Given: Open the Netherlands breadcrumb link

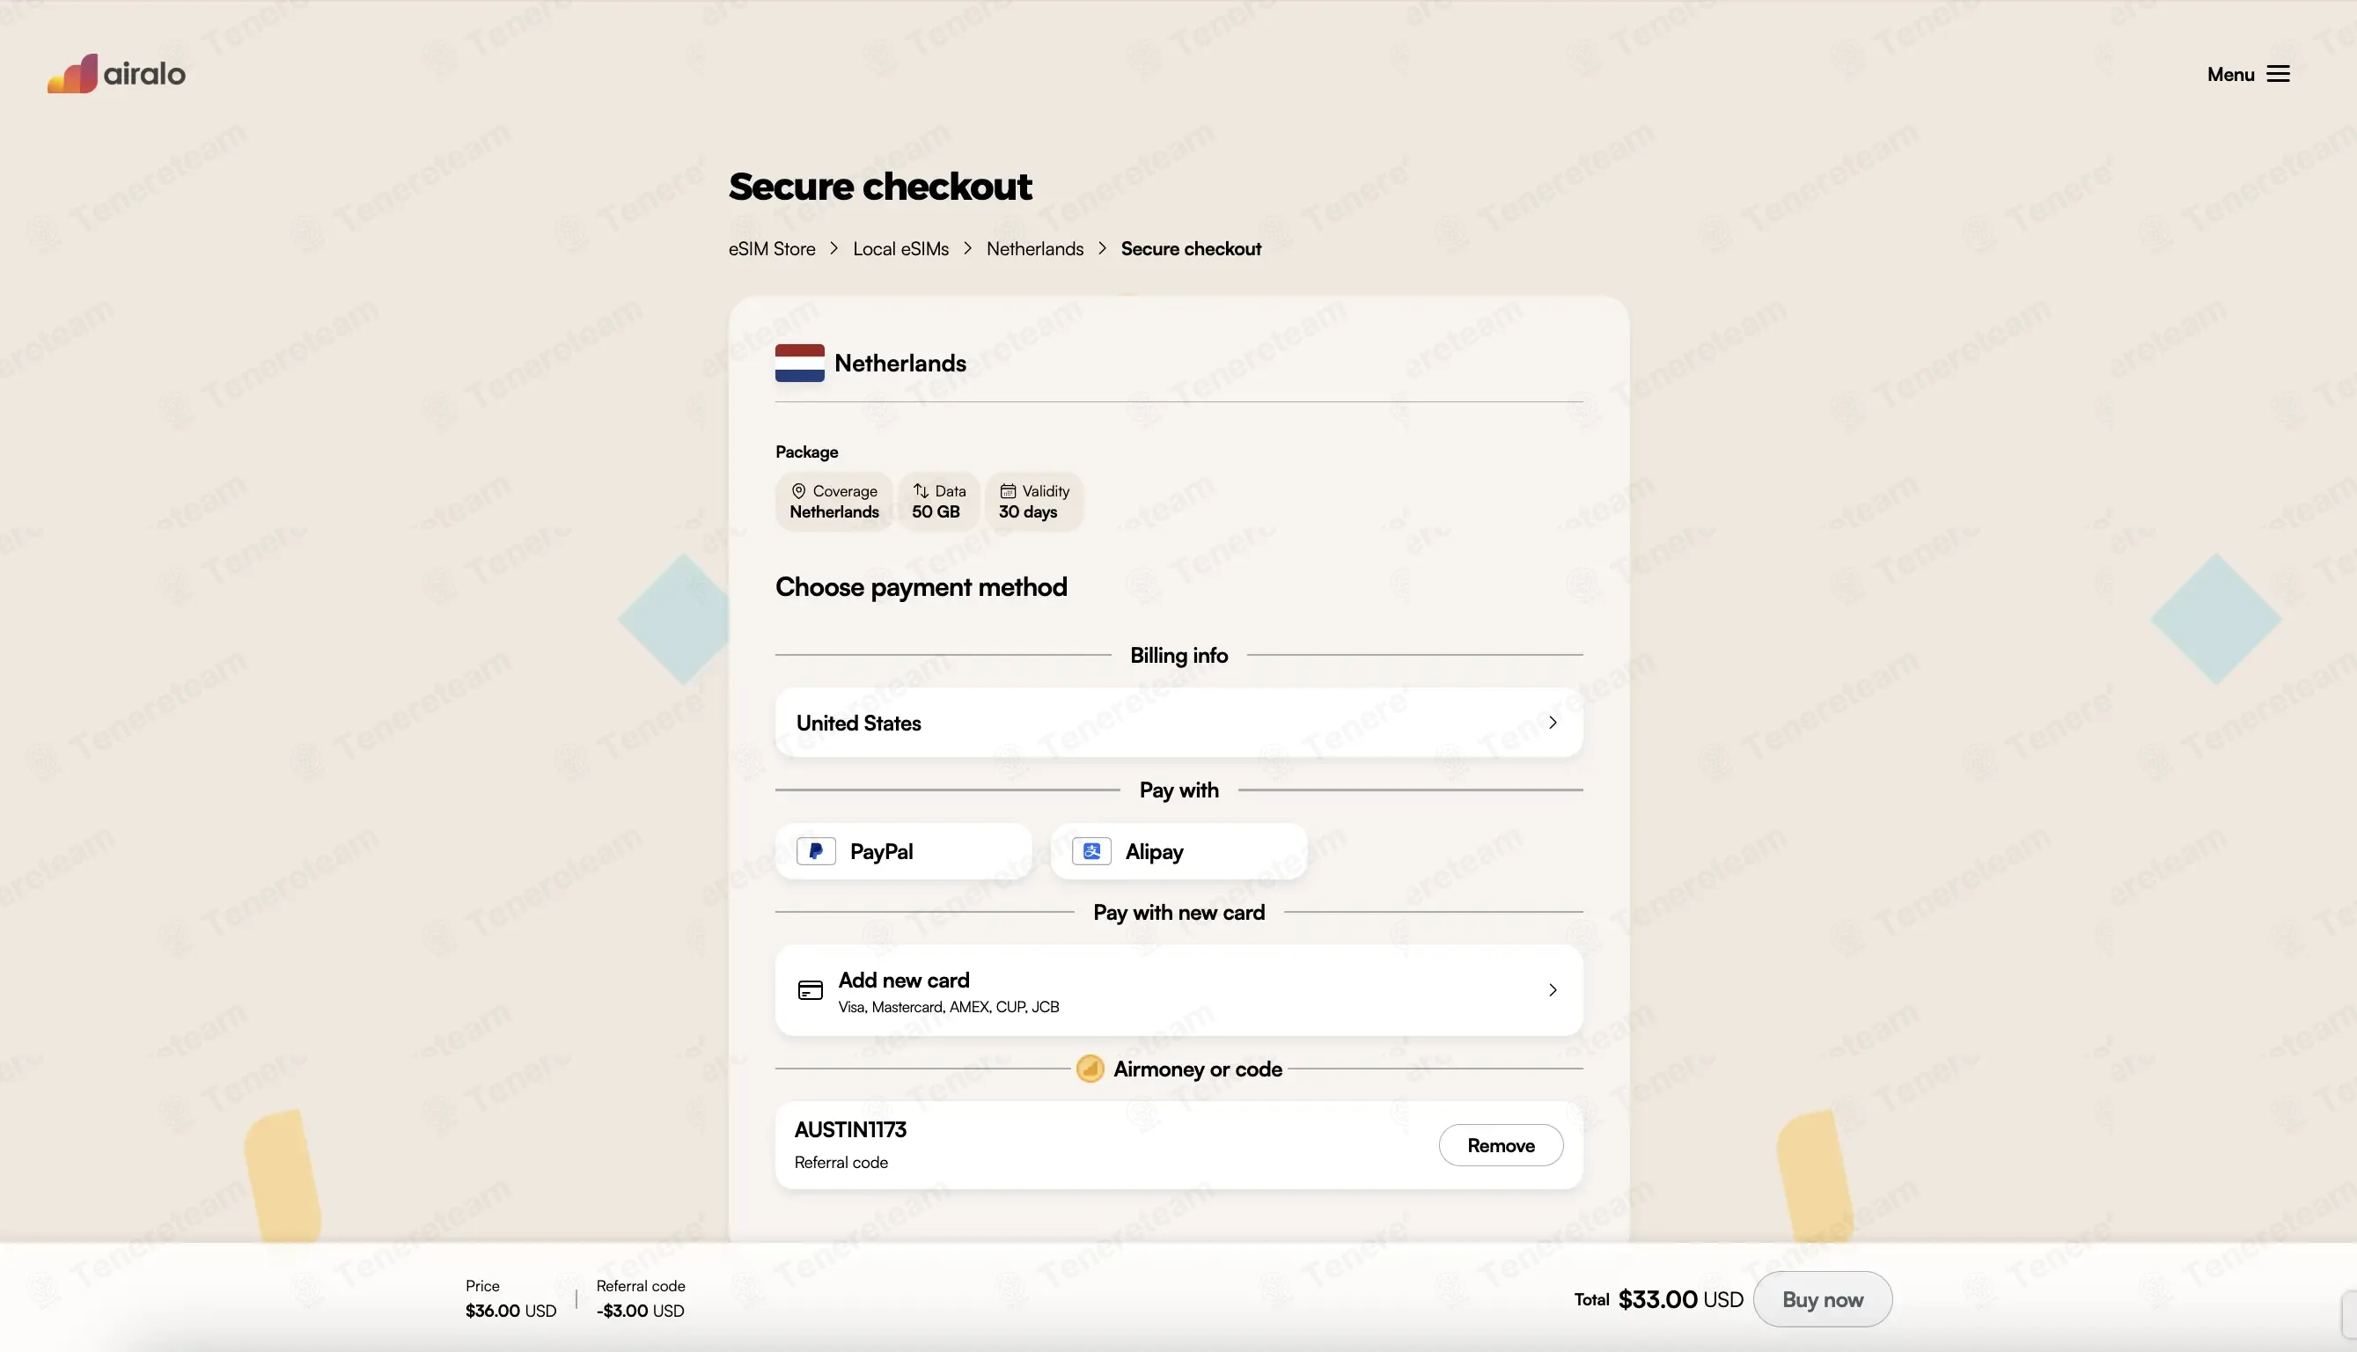Looking at the screenshot, I should 1034,249.
